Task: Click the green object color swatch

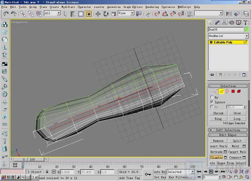Action: (x=246, y=29)
